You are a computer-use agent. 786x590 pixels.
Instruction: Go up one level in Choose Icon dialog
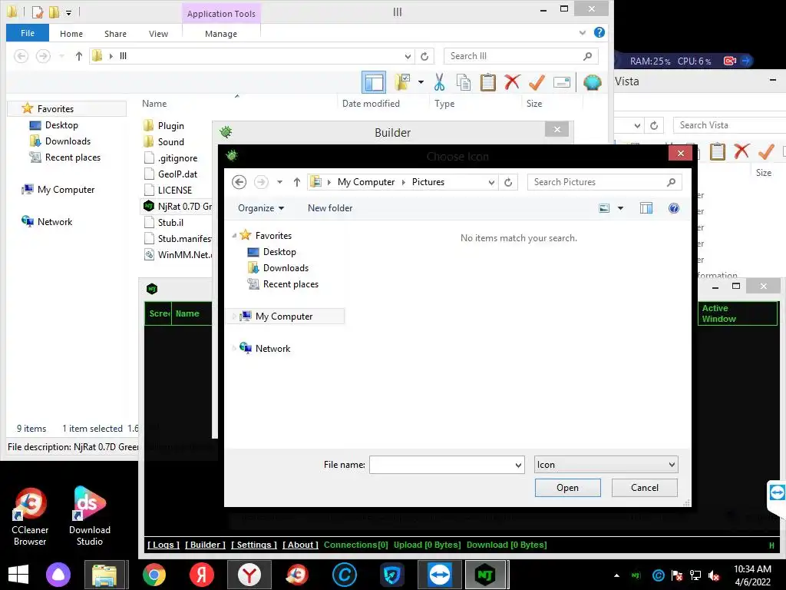point(297,182)
